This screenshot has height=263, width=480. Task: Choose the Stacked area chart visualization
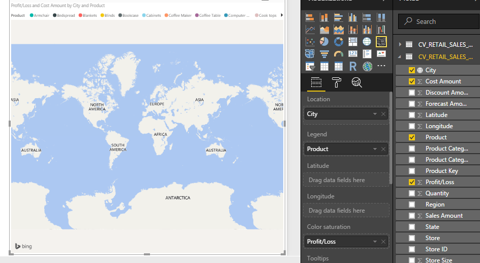pos(338,30)
